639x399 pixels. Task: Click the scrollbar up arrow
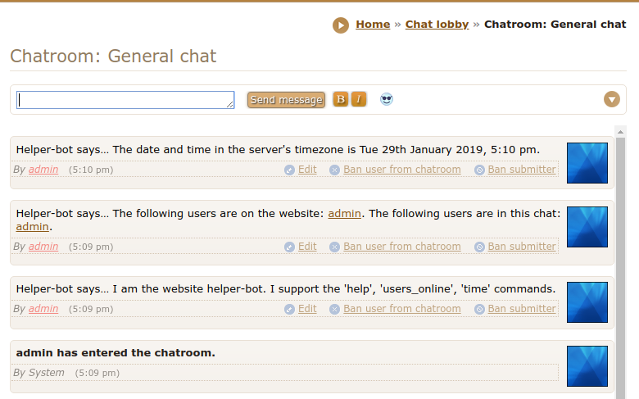[x=620, y=132]
